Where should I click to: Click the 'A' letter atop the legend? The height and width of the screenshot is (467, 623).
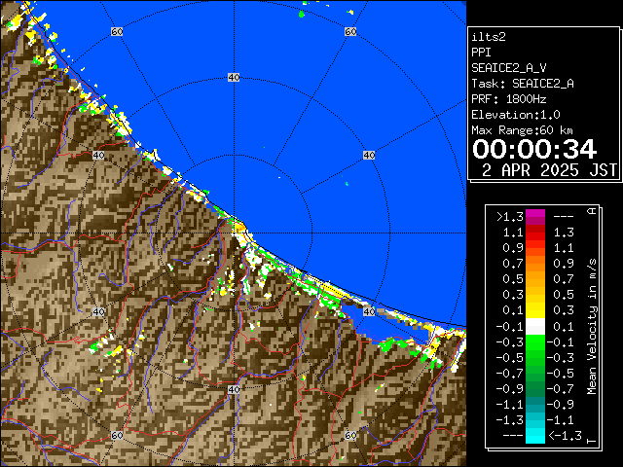pyautogui.click(x=592, y=211)
